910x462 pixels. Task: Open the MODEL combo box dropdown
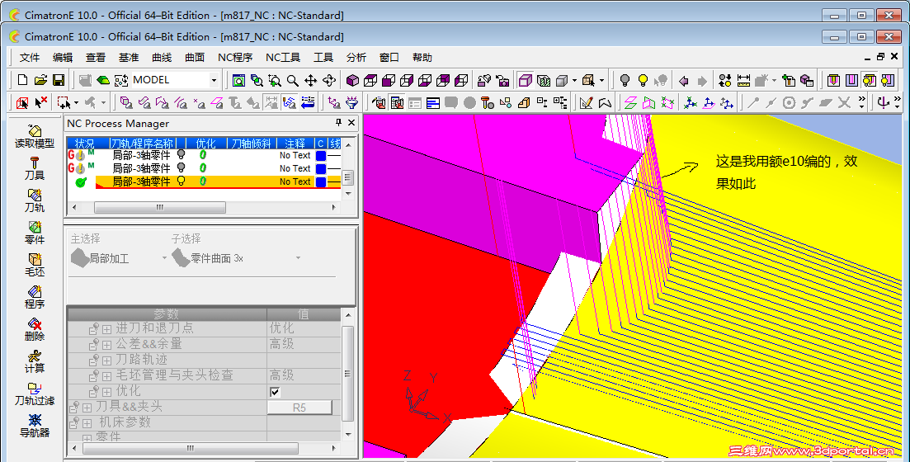click(x=214, y=80)
